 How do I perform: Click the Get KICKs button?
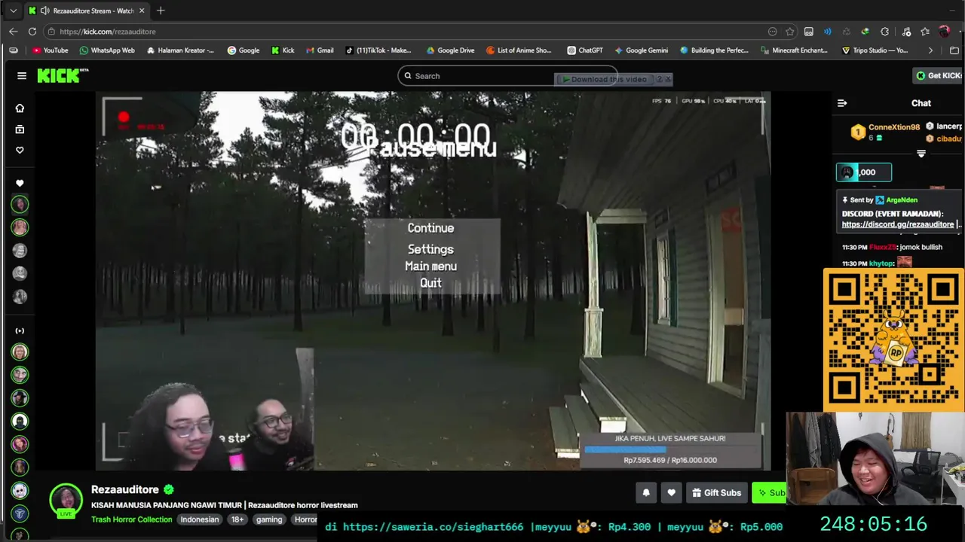tap(939, 75)
